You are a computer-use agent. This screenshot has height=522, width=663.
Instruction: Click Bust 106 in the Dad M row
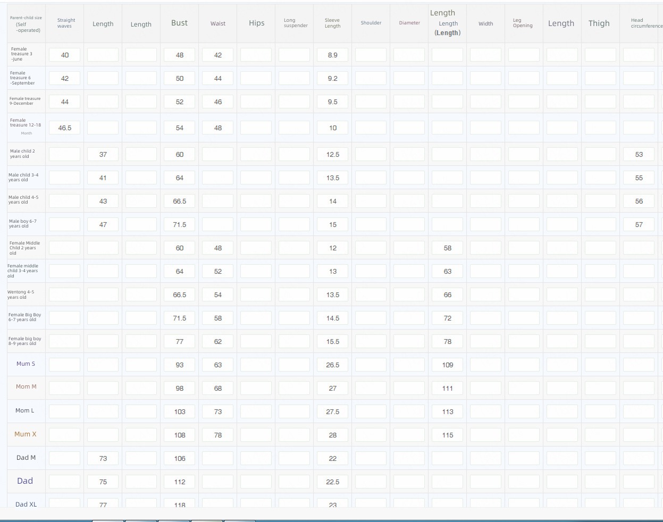(180, 458)
